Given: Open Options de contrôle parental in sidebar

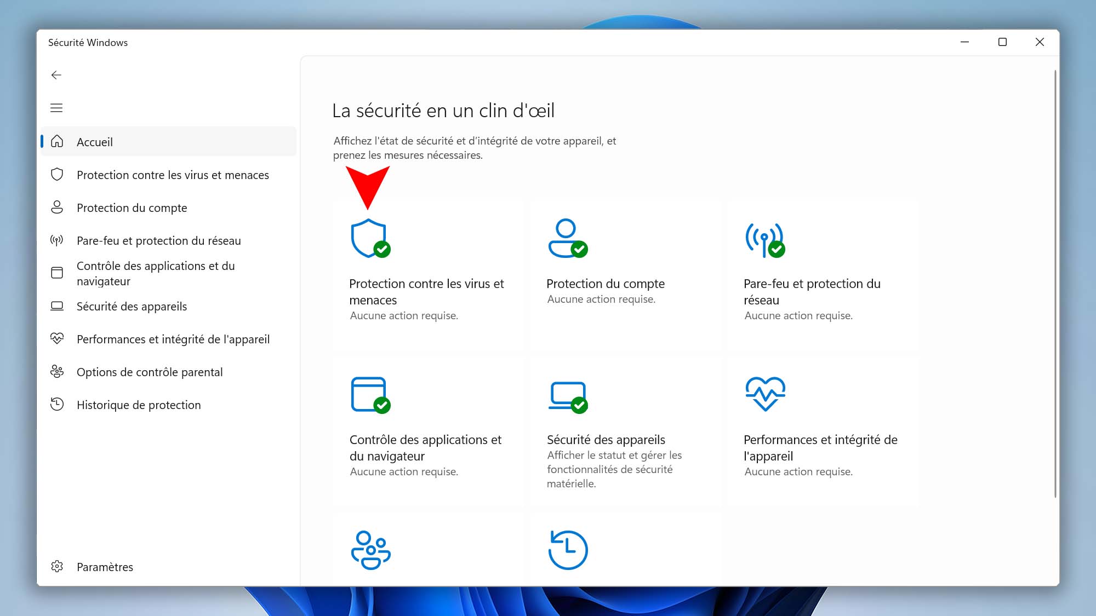Looking at the screenshot, I should [169, 372].
